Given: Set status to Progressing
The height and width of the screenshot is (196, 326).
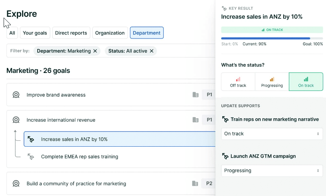Looking at the screenshot, I should [x=272, y=82].
